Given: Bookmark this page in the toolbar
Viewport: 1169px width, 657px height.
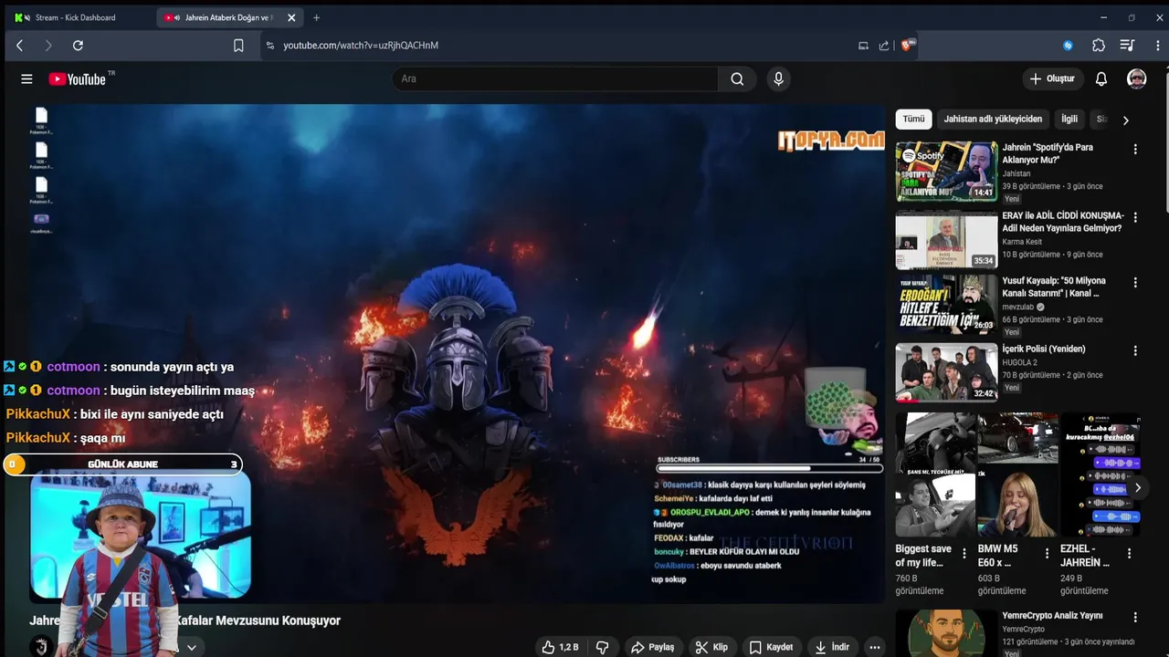Looking at the screenshot, I should point(238,45).
